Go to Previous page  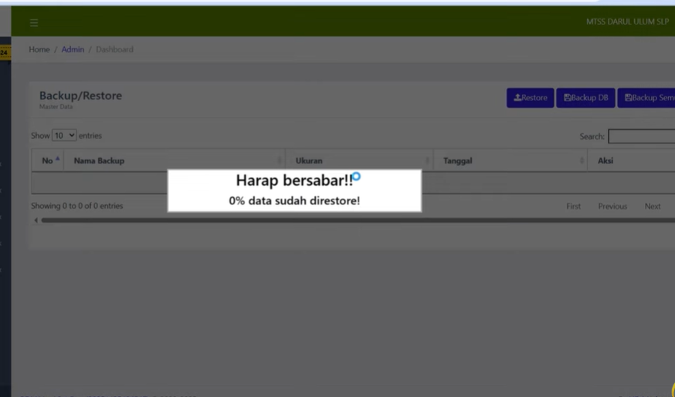[x=612, y=207]
